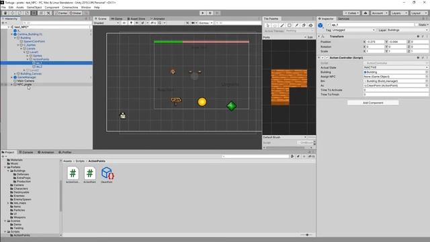Screen dimensions: 430x242
Task: Switch to the Animator tab
Action: pyautogui.click(x=157, y=19)
